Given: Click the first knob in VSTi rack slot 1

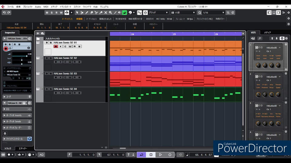Looking at the screenshot, I should click(258, 65).
